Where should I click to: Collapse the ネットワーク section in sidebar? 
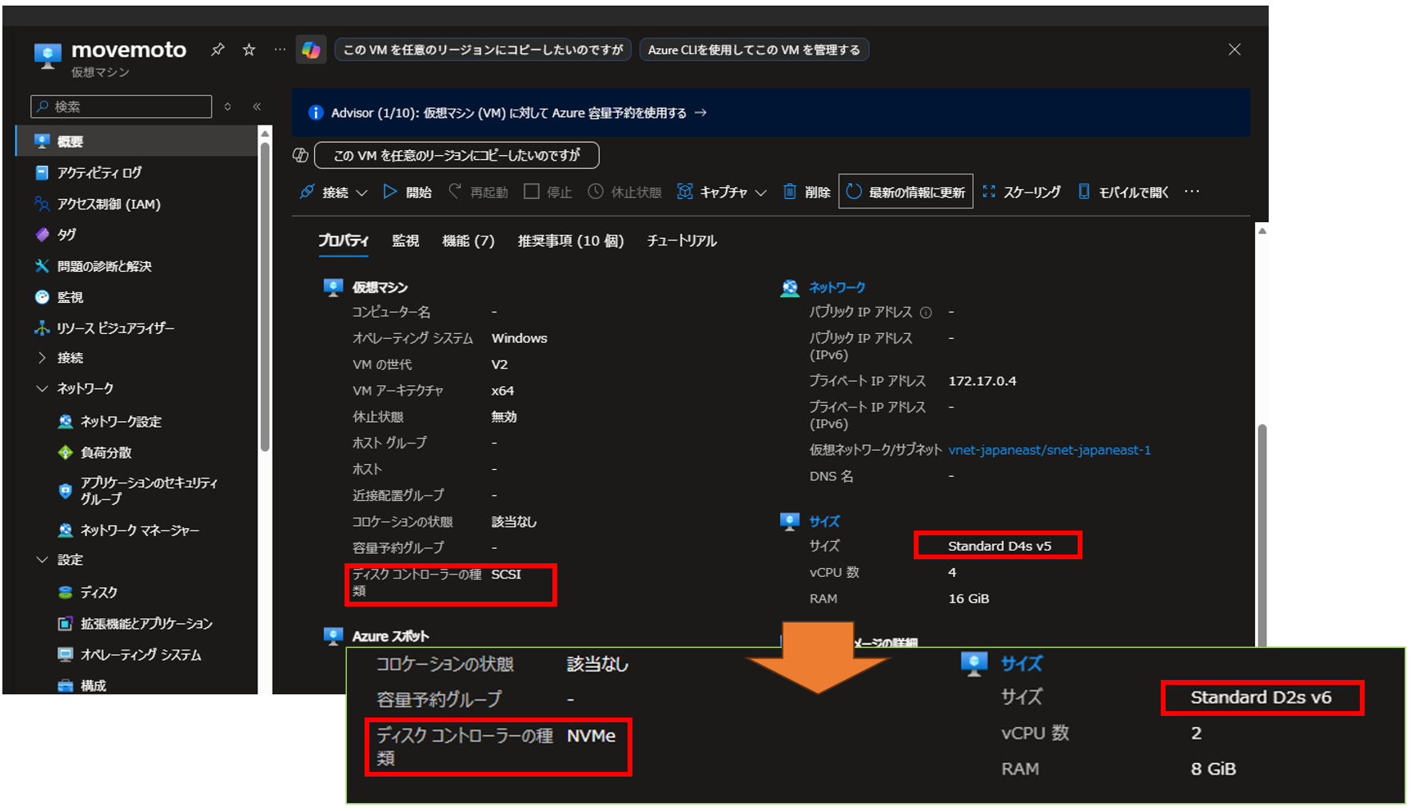(x=42, y=388)
